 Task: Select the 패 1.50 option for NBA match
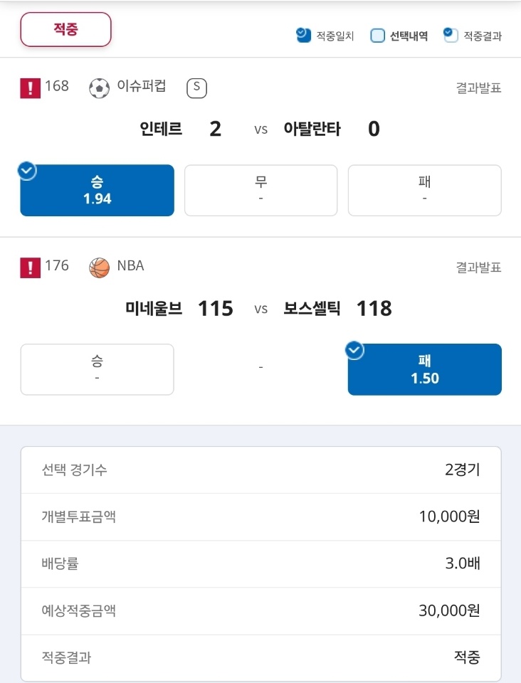pyautogui.click(x=425, y=369)
